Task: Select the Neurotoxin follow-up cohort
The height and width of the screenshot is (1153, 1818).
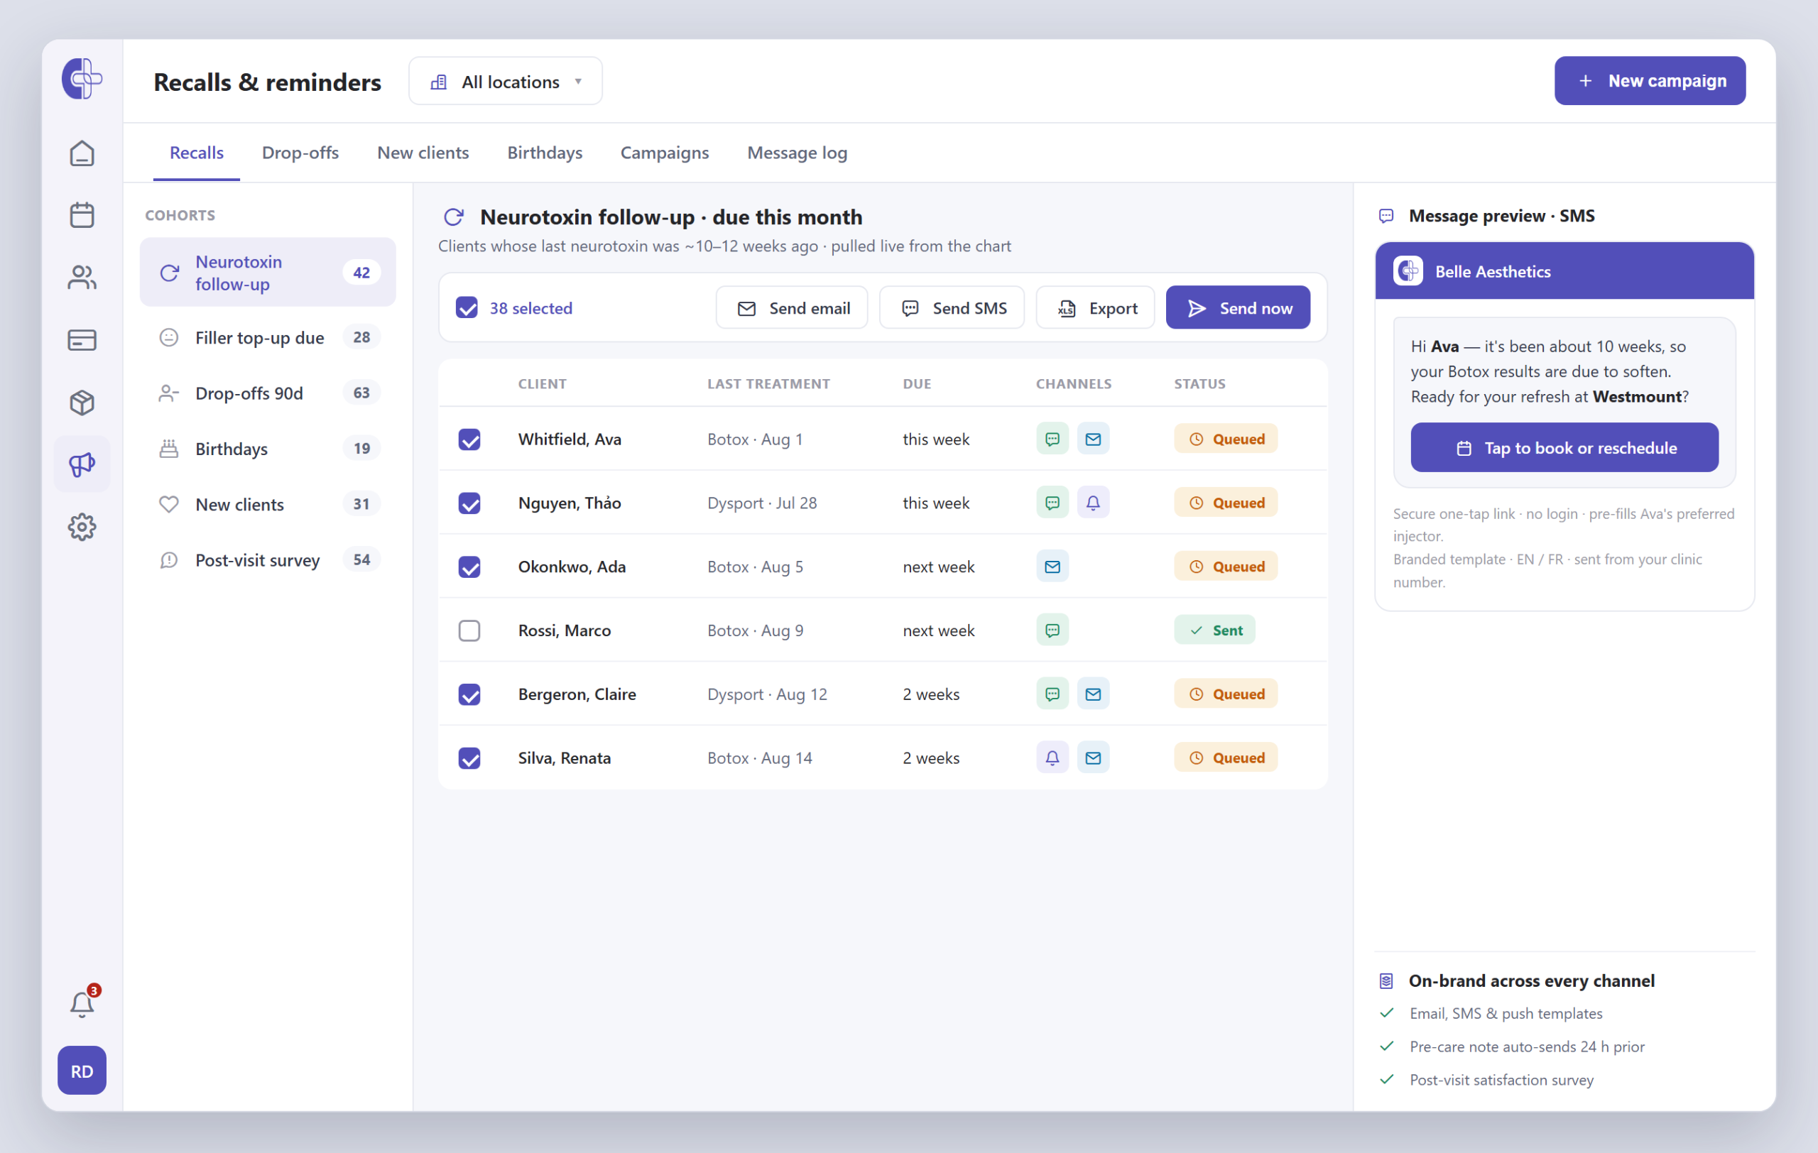Action: 267,273
